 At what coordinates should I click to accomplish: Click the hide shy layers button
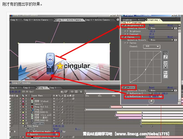point(72,92)
